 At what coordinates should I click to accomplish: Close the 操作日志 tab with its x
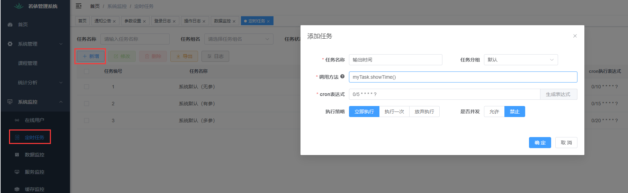pos(204,21)
